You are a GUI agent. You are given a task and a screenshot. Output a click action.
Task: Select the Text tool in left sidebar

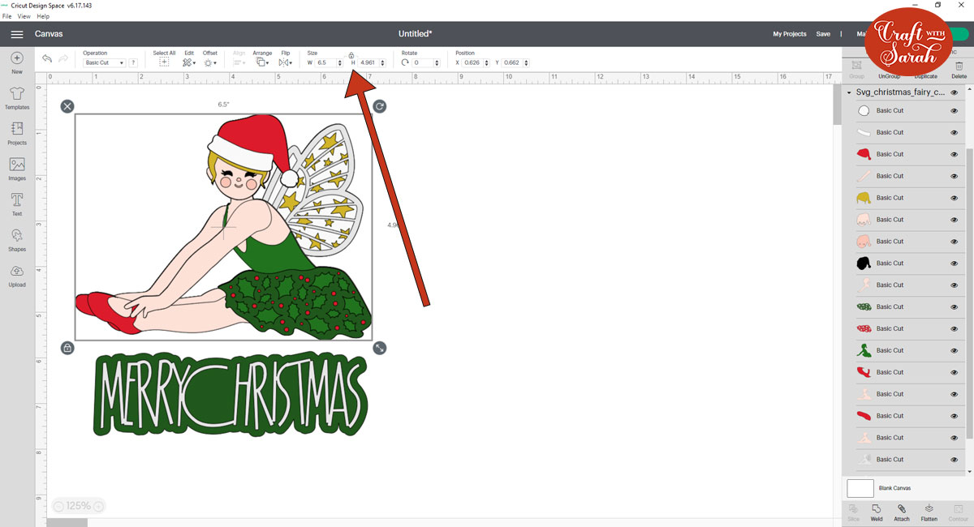16,203
